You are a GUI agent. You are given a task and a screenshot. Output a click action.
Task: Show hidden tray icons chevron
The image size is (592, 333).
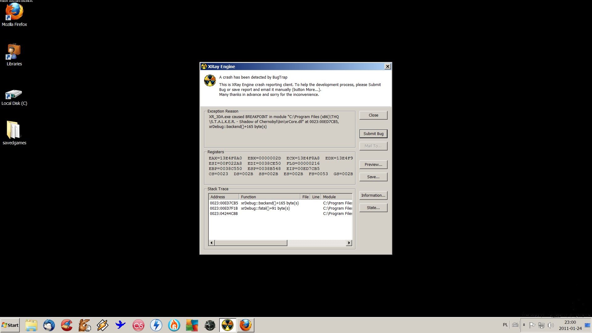coord(524,325)
